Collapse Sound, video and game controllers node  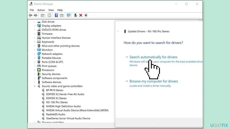35,86
